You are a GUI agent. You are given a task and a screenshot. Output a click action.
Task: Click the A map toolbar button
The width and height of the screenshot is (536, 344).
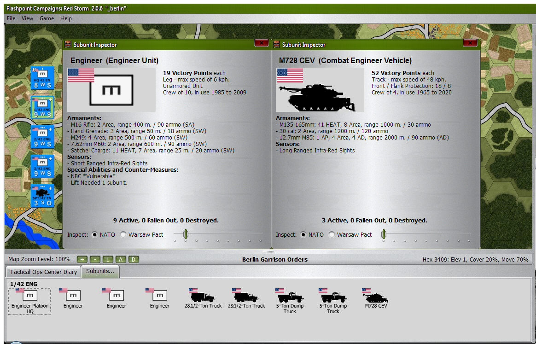(x=121, y=259)
